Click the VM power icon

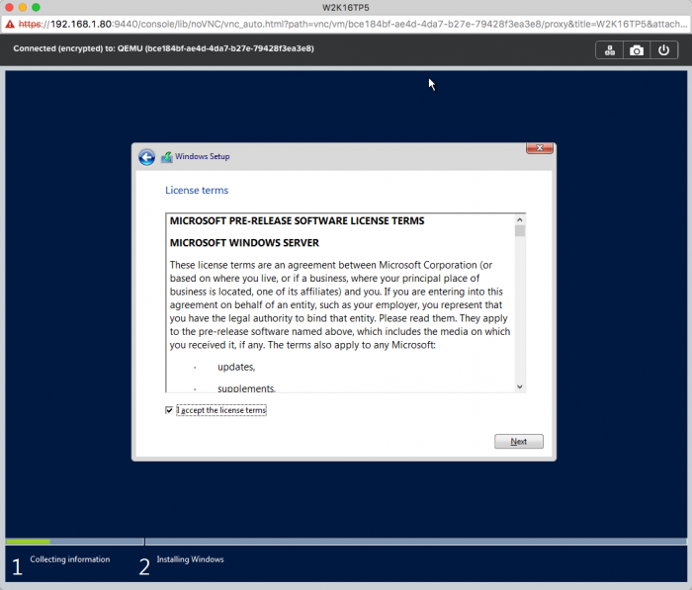(x=663, y=50)
